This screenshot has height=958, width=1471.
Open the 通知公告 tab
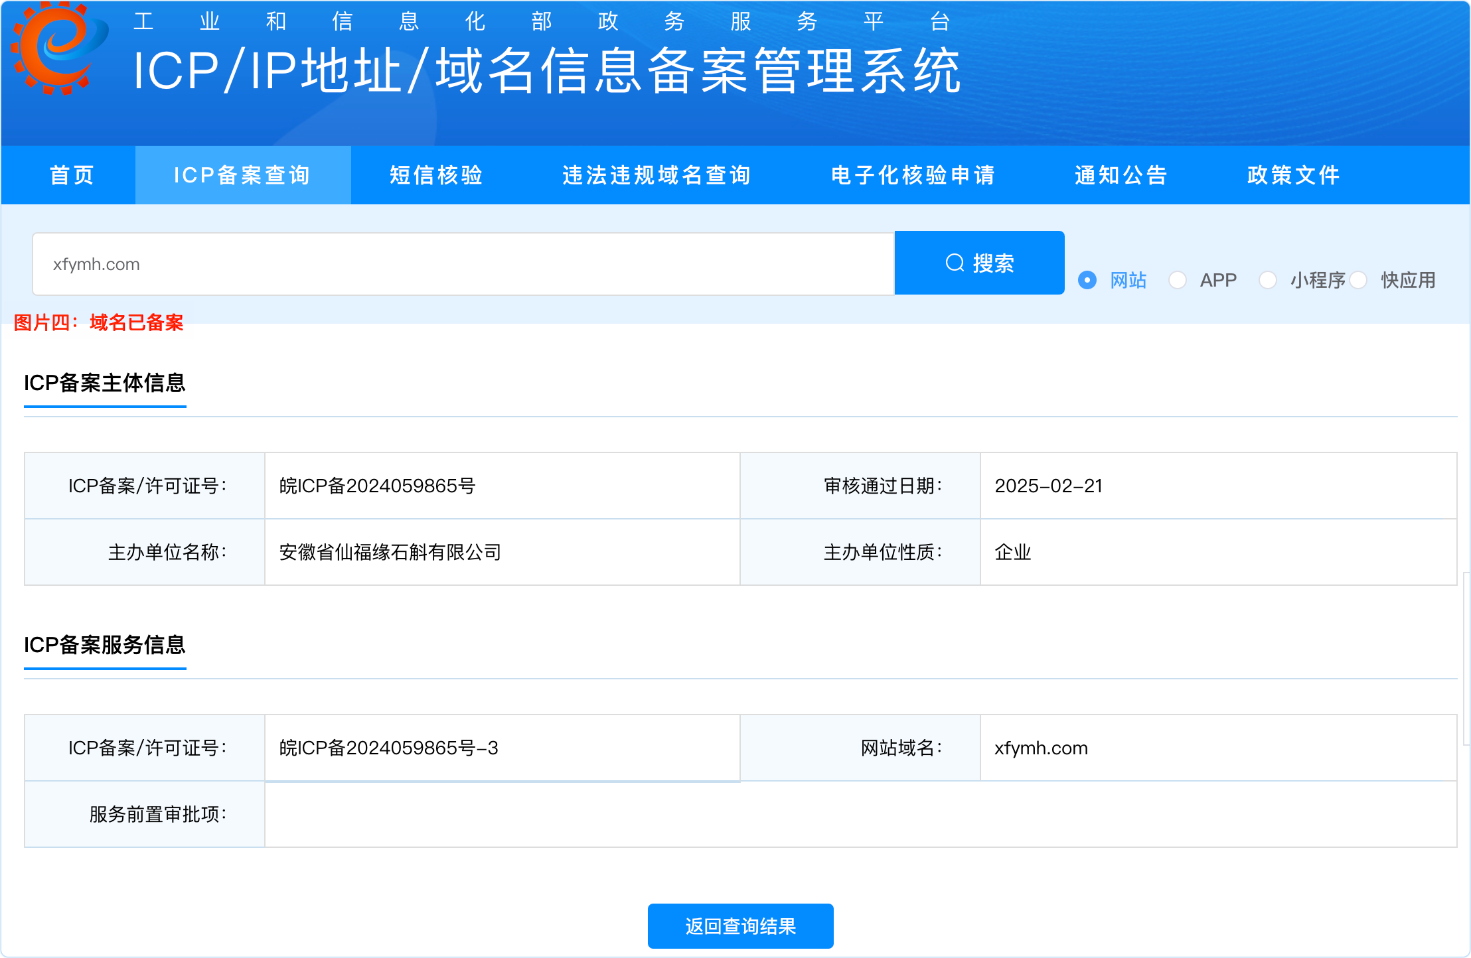[x=1121, y=175]
